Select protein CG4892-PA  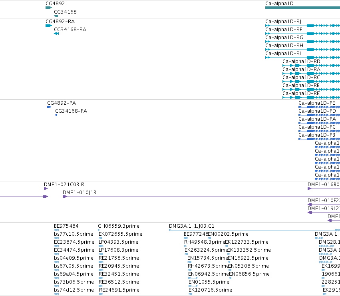coord(62,103)
